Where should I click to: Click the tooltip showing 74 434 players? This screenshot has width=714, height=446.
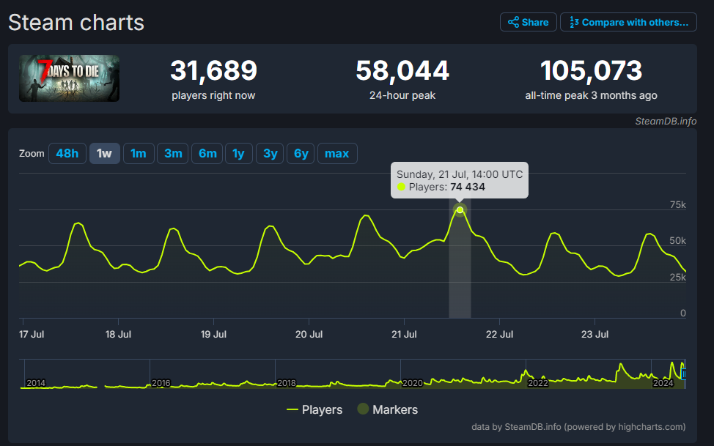[460, 180]
